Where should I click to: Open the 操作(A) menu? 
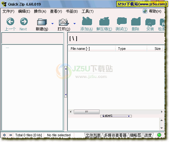(x=40, y=11)
